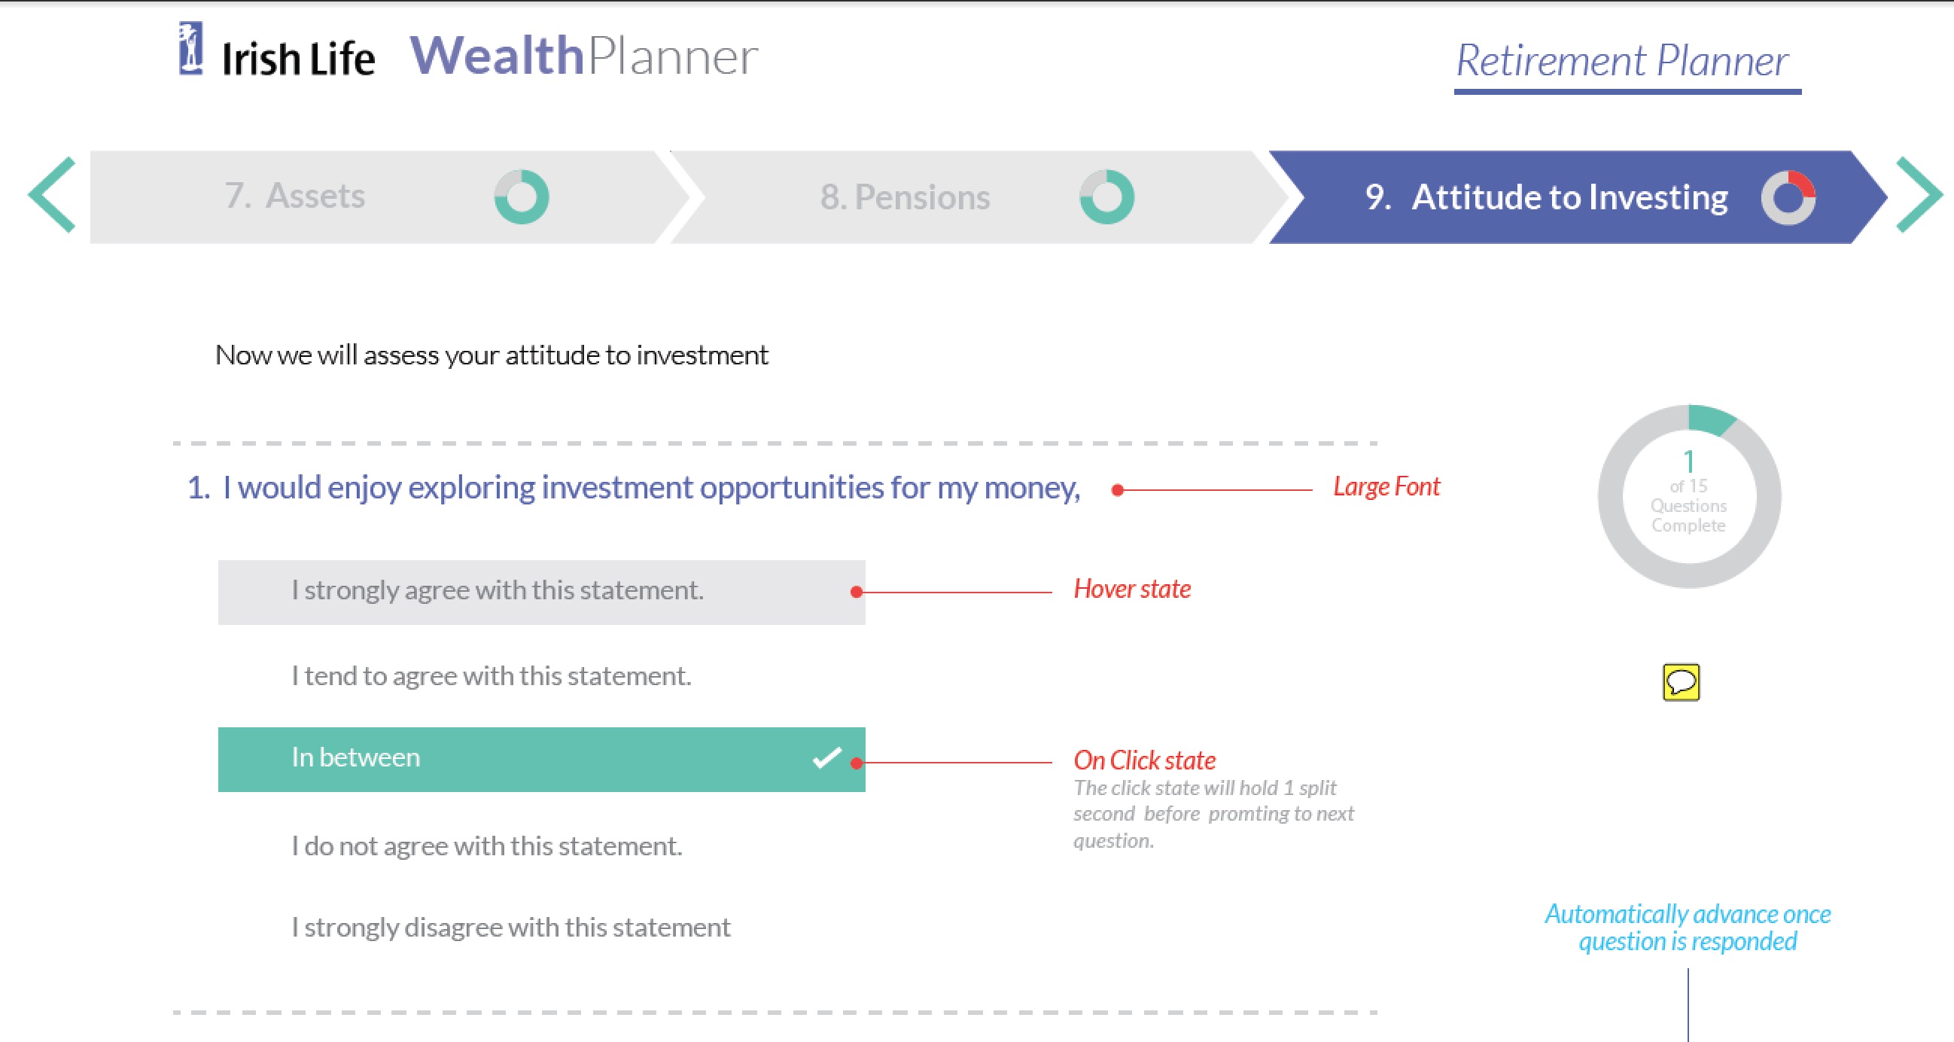Go to the 7. Assets step

click(x=294, y=197)
